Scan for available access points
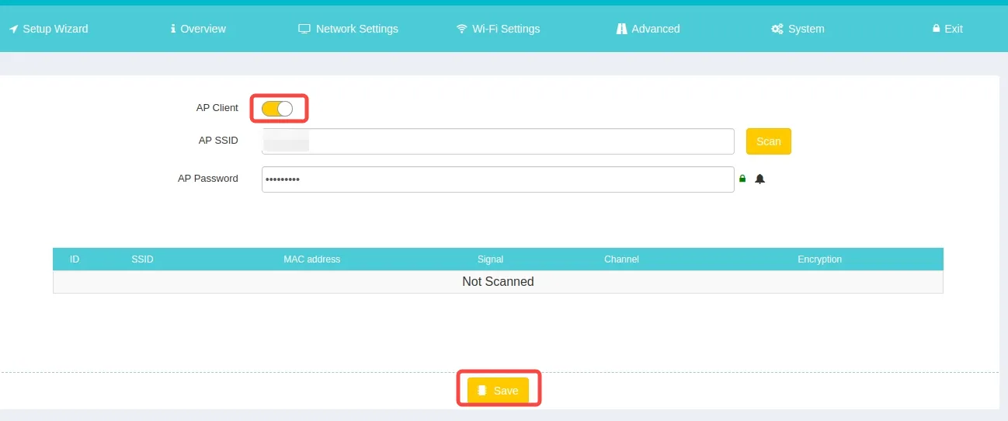 768,141
